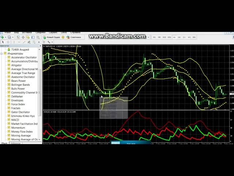This screenshot has width=234, height=176.
Task: Switch chart to W1 timeframe
Action: [189, 37]
